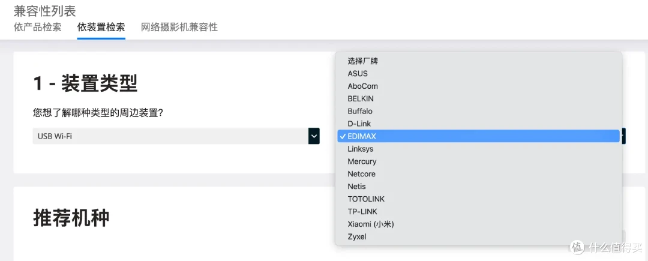Select the checked EDIMAX option
The width and height of the screenshot is (648, 261).
click(x=479, y=136)
